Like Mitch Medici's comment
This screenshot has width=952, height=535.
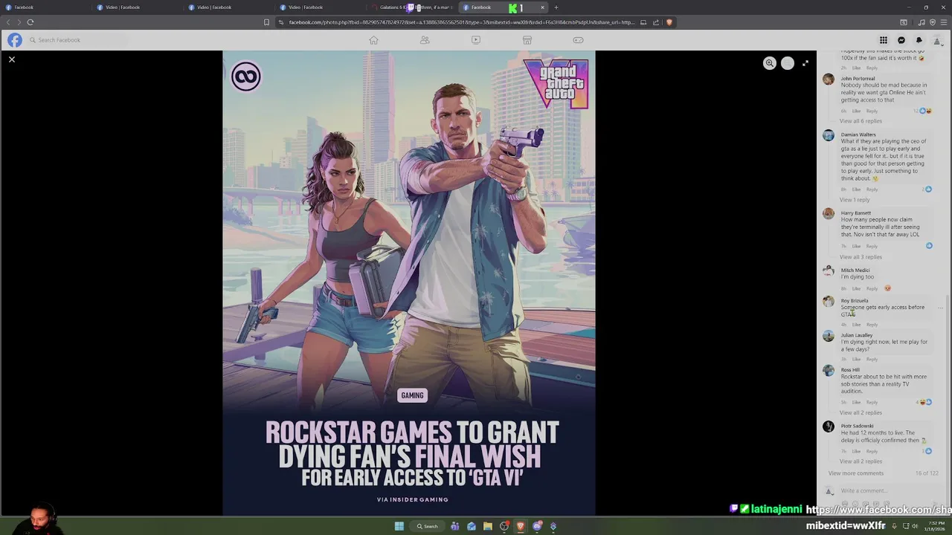[x=856, y=288]
